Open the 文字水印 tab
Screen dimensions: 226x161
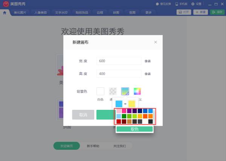point(61,13)
